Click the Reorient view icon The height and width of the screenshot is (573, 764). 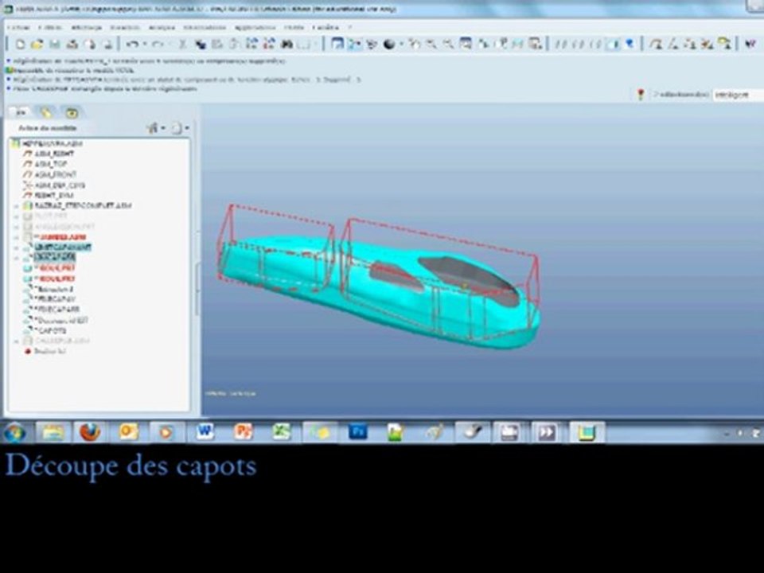[484, 45]
